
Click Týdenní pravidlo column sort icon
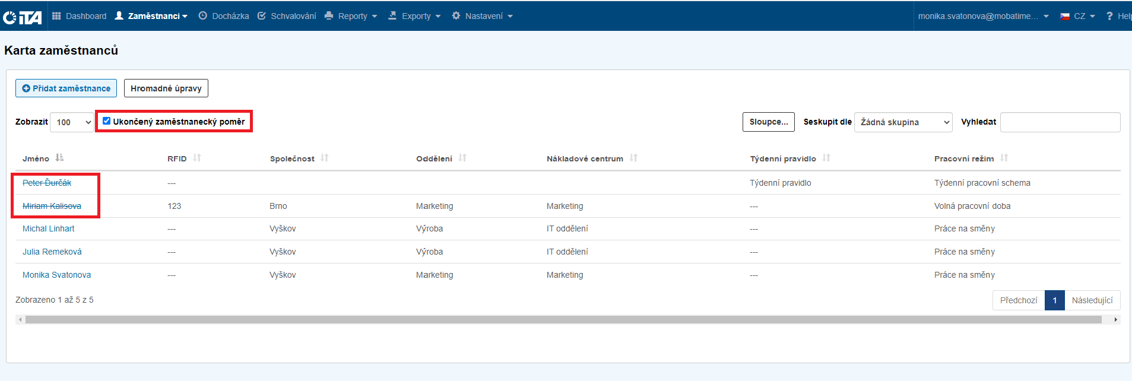(x=826, y=158)
